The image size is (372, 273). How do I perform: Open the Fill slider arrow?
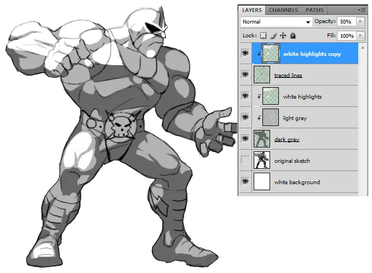pos(360,36)
